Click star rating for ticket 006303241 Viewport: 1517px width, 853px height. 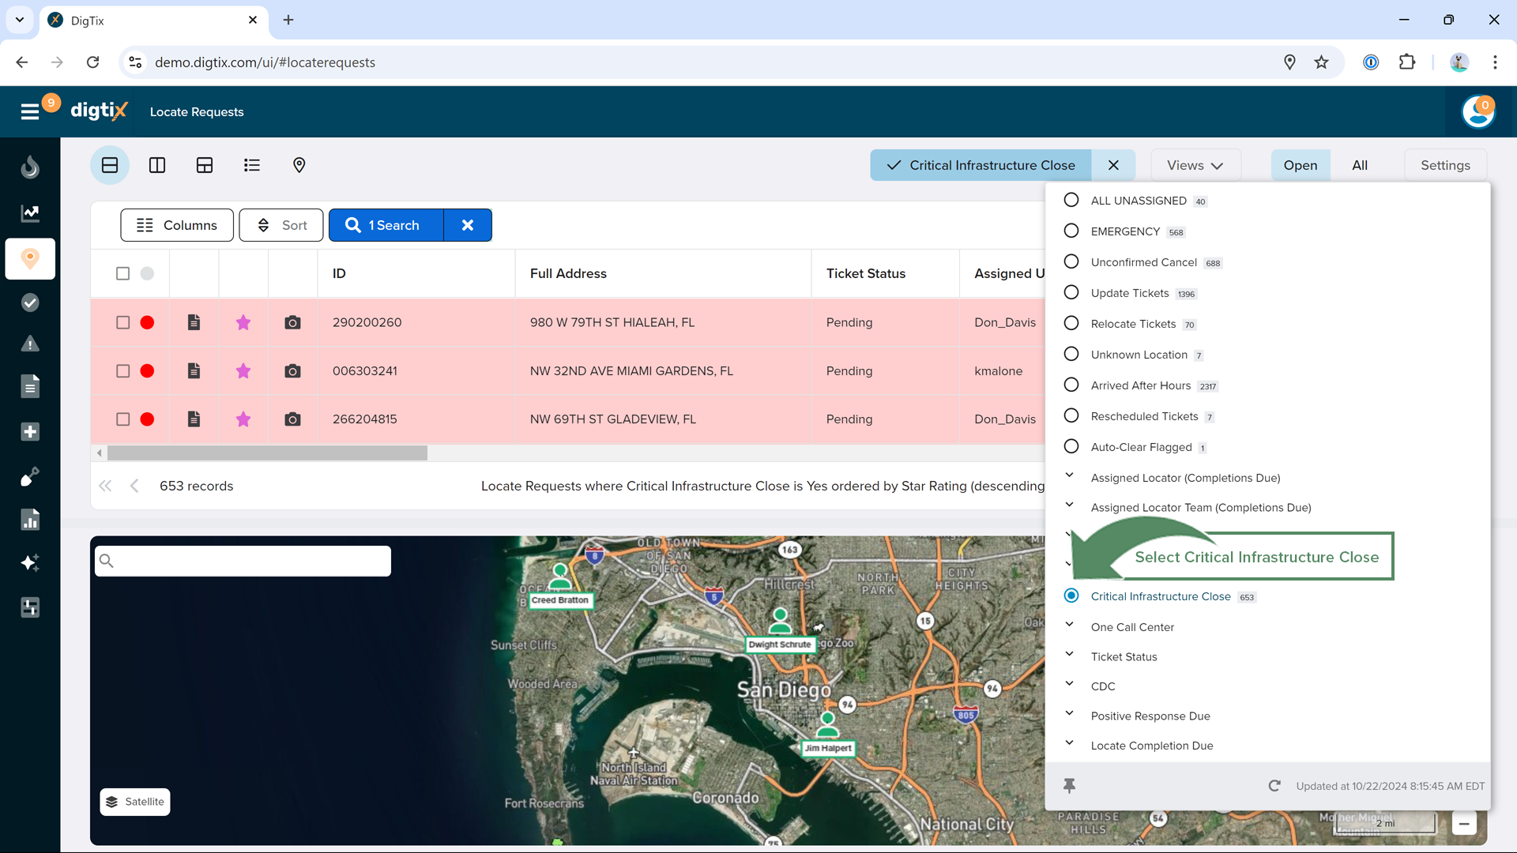point(243,371)
